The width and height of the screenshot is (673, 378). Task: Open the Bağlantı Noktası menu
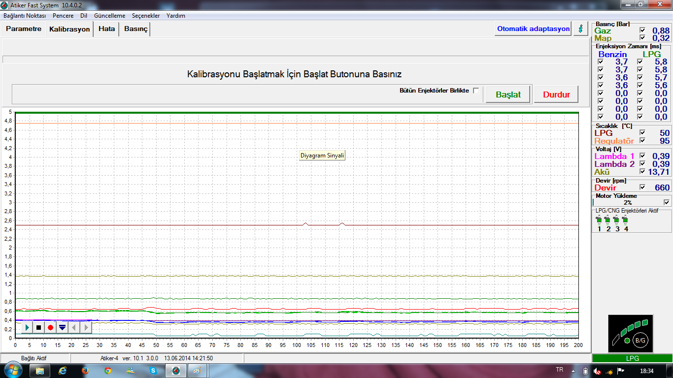[25, 16]
